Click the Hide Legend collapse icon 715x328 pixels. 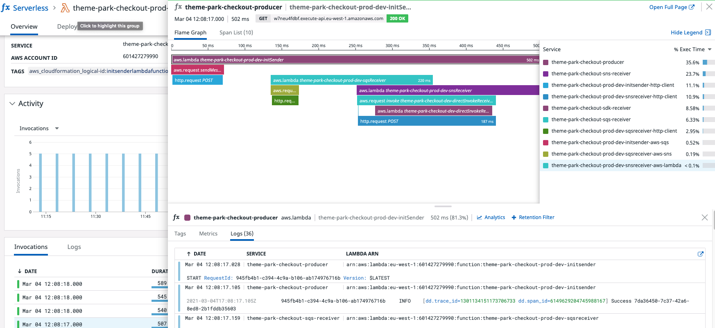coord(708,32)
